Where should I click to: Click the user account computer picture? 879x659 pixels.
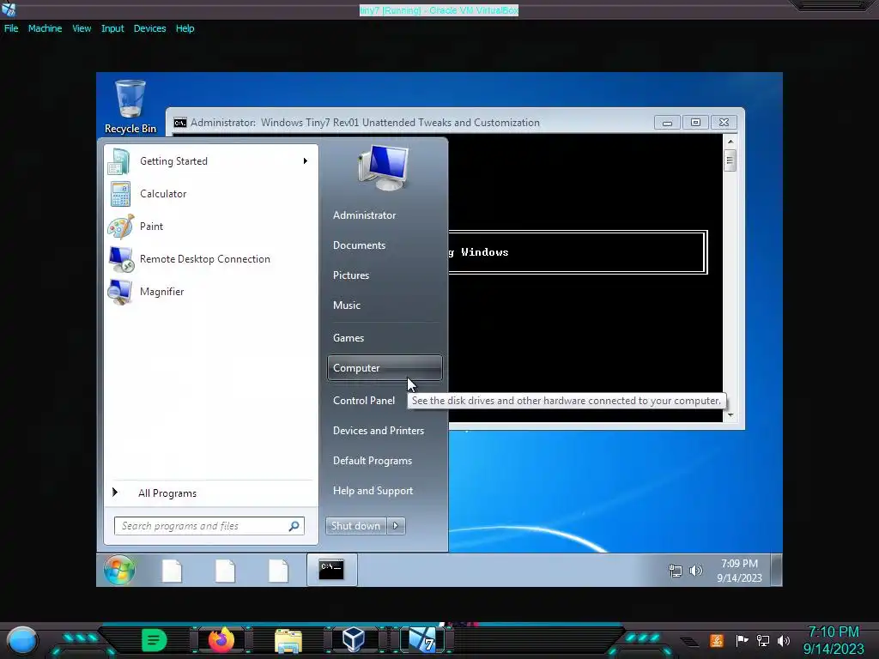(384, 167)
